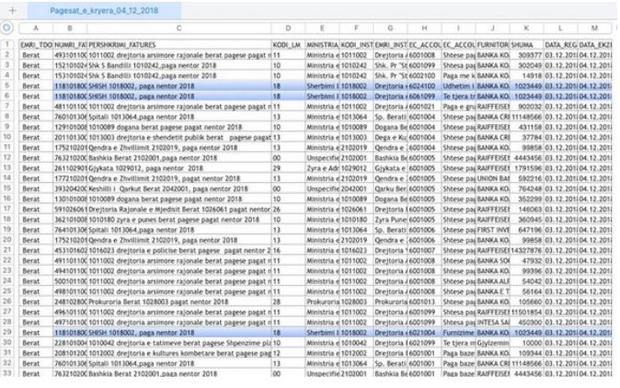This screenshot has width=620, height=388.
Task: Select 'SHISH 1018002, paga nentor 2018' in row 5
Action: point(178,86)
